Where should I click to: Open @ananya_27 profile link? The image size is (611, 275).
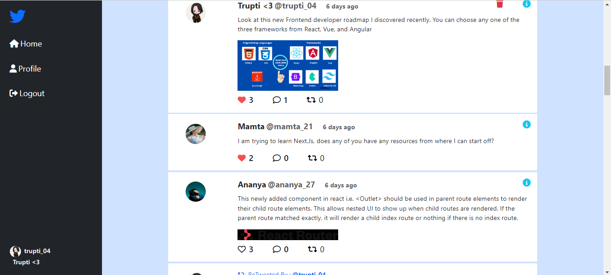291,185
